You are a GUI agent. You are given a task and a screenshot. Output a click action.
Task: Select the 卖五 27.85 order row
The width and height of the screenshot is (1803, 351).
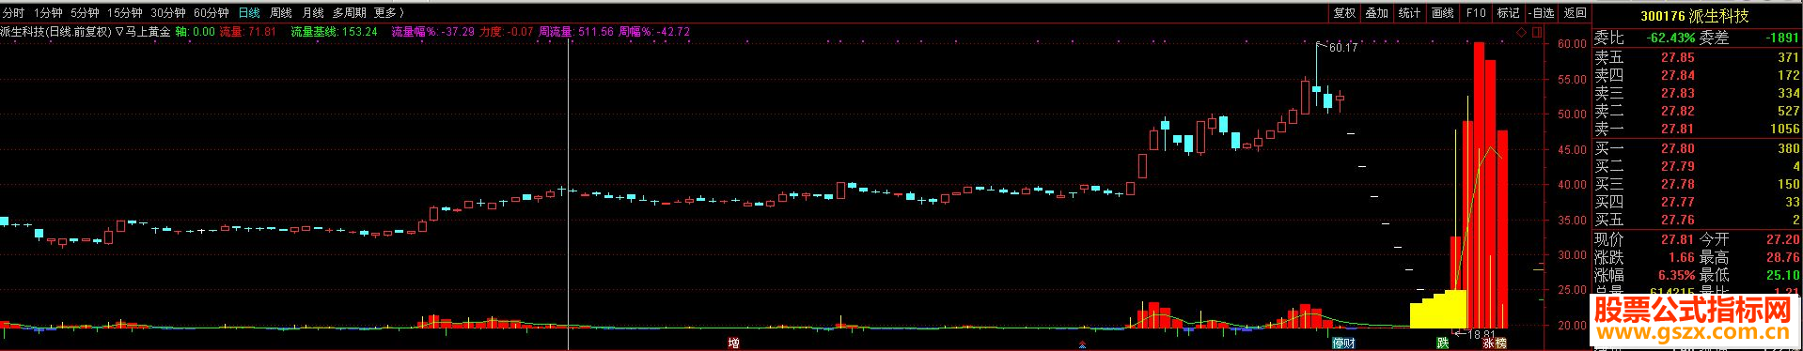click(1697, 57)
